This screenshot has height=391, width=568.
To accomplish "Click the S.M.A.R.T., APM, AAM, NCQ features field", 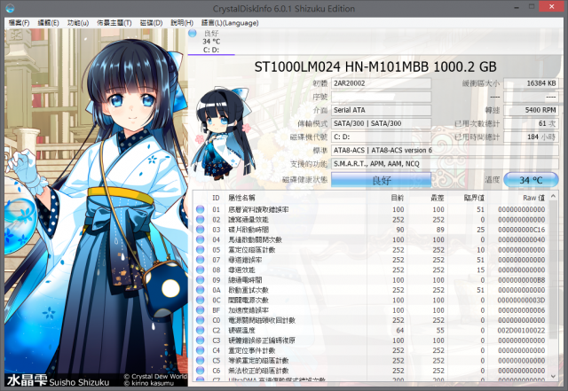I will tap(445, 164).
